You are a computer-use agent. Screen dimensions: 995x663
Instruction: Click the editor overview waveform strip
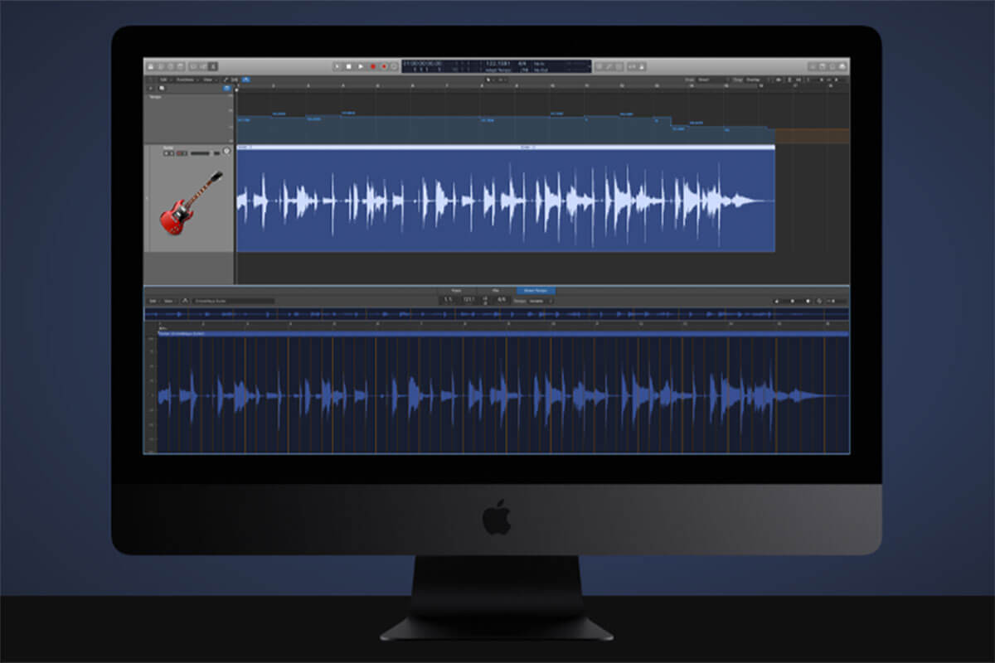(x=497, y=315)
